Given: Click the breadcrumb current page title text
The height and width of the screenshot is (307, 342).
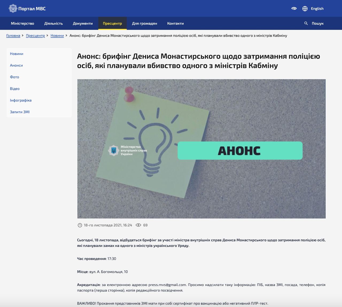Looking at the screenshot, I should click(178, 36).
